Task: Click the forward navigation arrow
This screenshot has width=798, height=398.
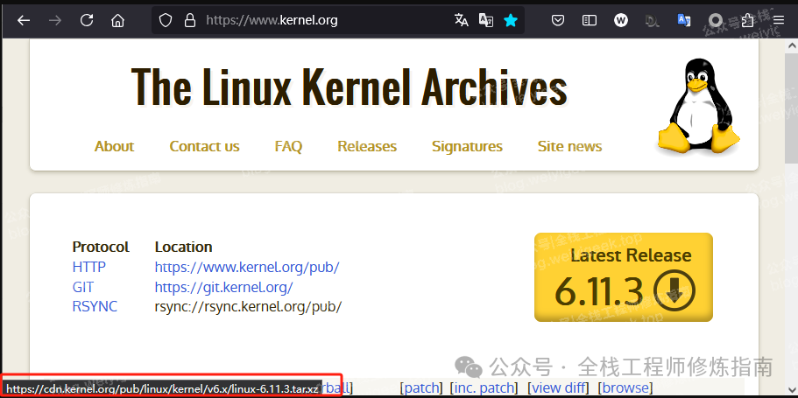Action: point(55,20)
